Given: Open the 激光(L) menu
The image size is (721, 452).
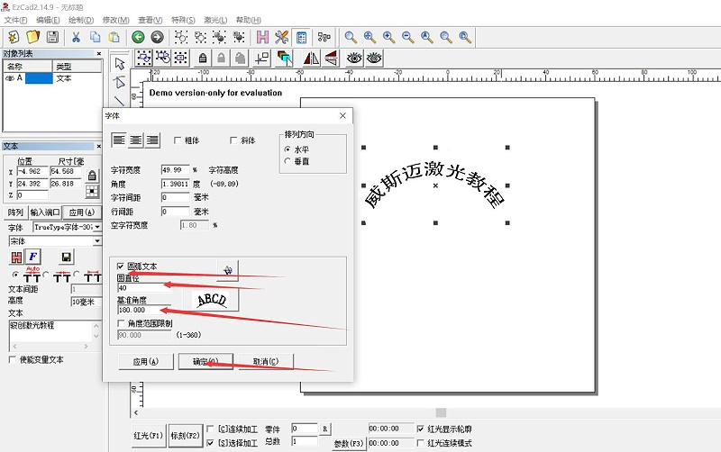Looking at the screenshot, I should coord(215,20).
